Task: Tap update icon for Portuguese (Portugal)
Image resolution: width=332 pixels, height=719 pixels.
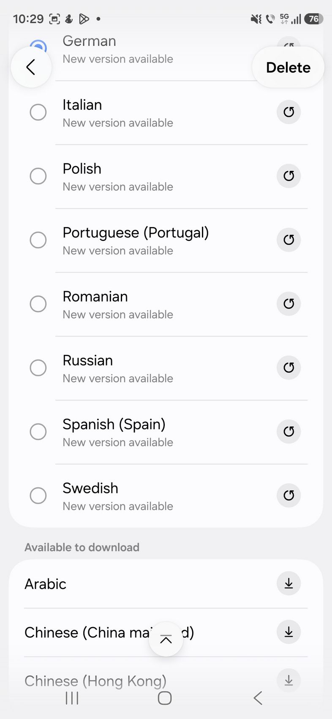Action: coord(288,240)
